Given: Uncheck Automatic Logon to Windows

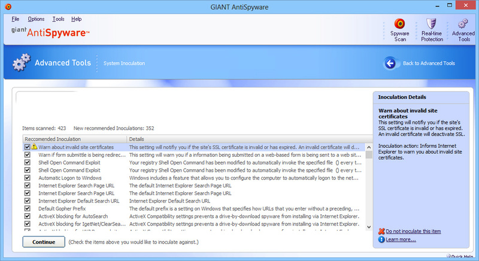Looking at the screenshot, I should pos(27,178).
